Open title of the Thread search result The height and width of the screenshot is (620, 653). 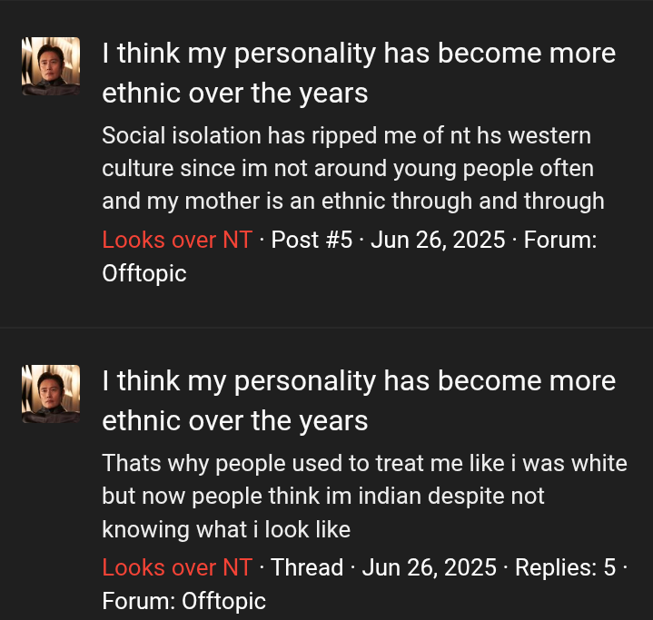[x=359, y=400]
